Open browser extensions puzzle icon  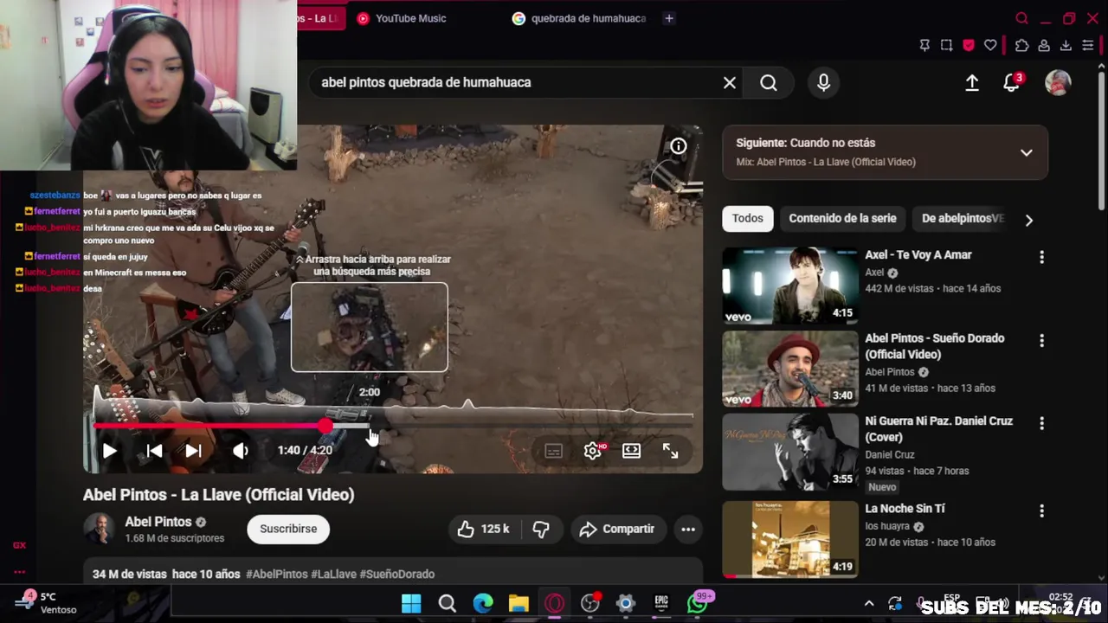pos(1021,45)
